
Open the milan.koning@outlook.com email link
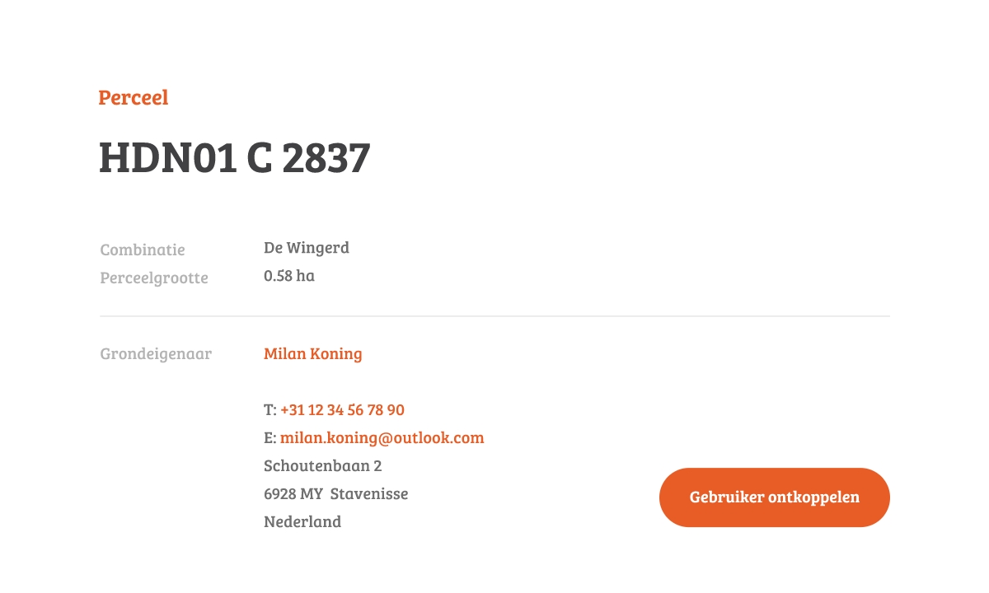point(382,438)
